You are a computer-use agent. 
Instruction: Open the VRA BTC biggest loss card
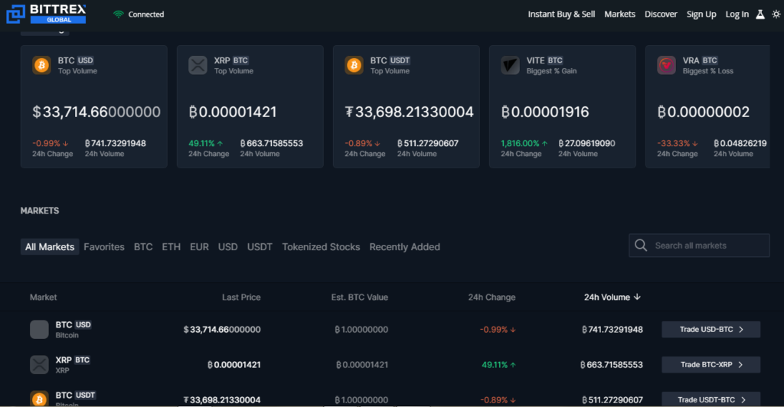click(x=707, y=106)
